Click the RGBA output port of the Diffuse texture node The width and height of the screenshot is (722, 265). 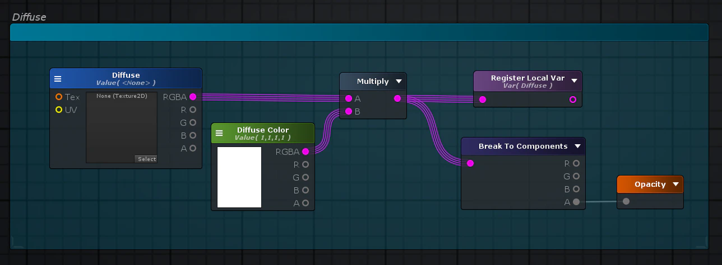tap(193, 97)
